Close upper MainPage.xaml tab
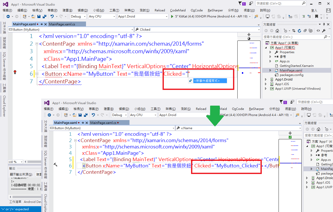Image resolution: width=333 pixels, height=212 pixels. pyautogui.click(x=46, y=24)
